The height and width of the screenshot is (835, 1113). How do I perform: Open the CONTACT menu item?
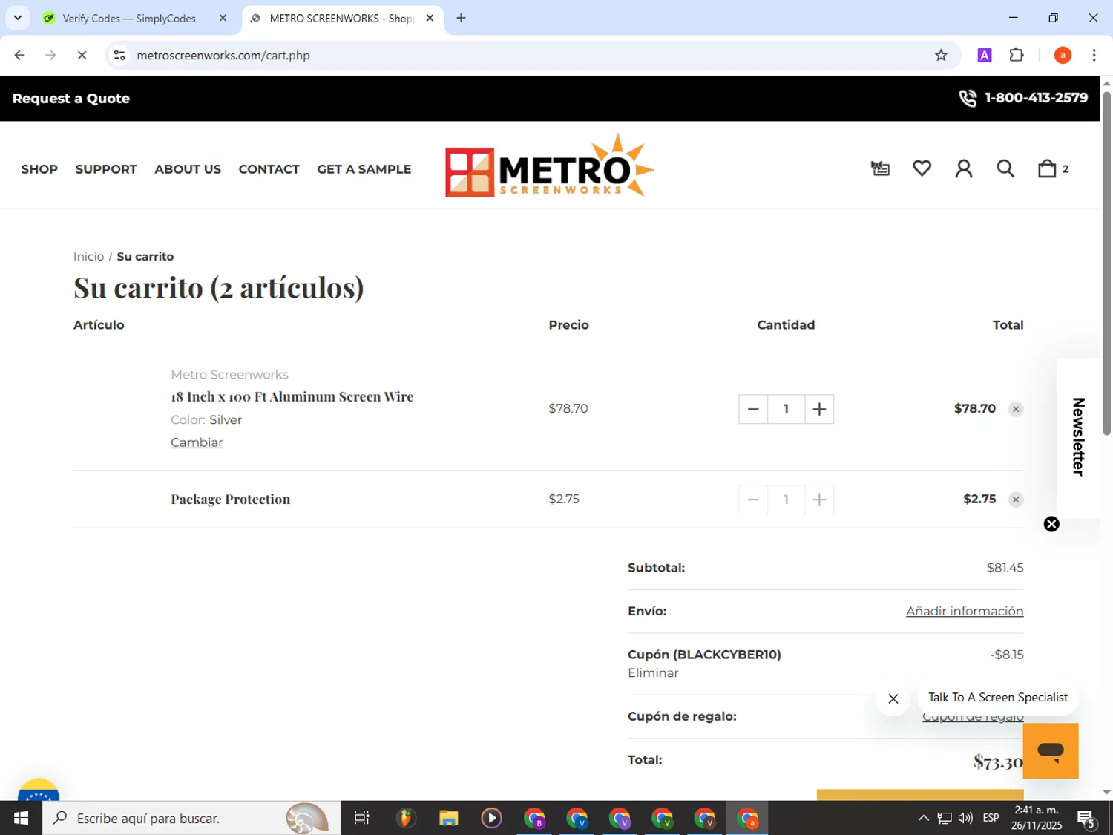269,169
